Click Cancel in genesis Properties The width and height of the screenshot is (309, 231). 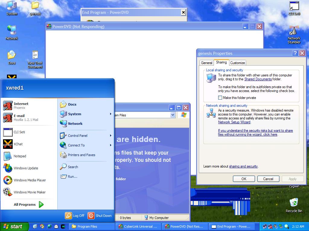tap(268, 179)
